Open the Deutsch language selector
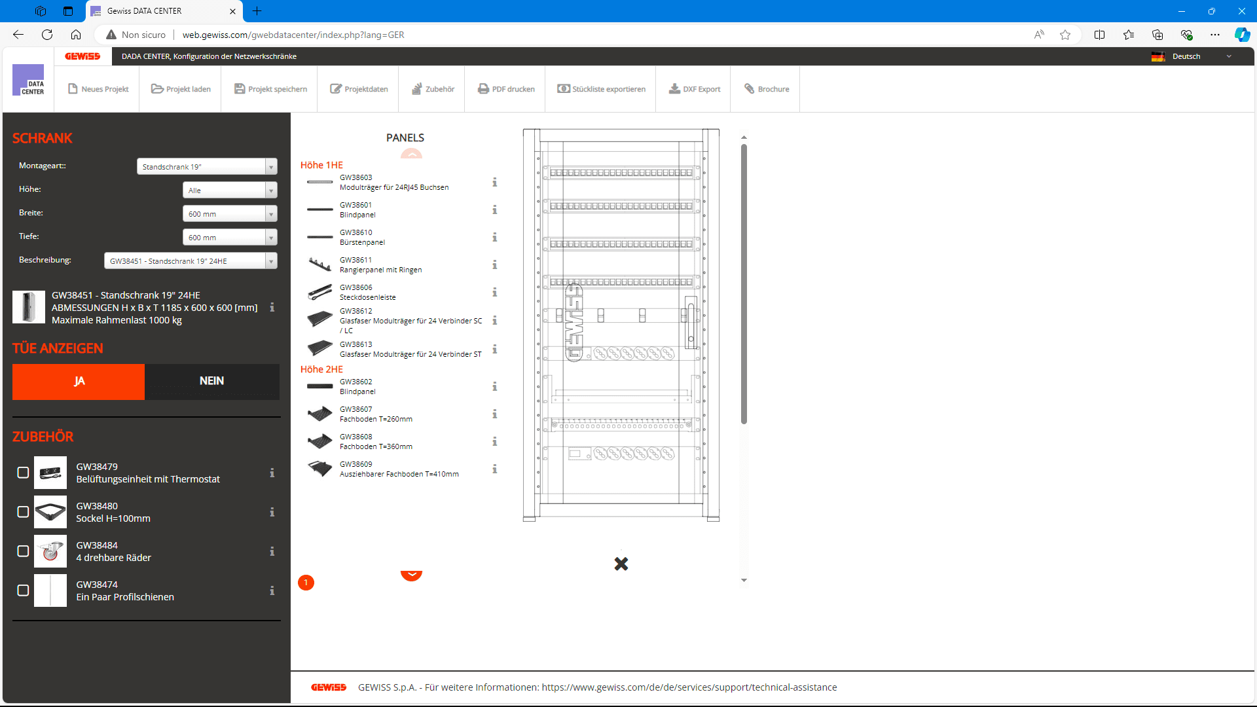The width and height of the screenshot is (1257, 707). (1193, 56)
